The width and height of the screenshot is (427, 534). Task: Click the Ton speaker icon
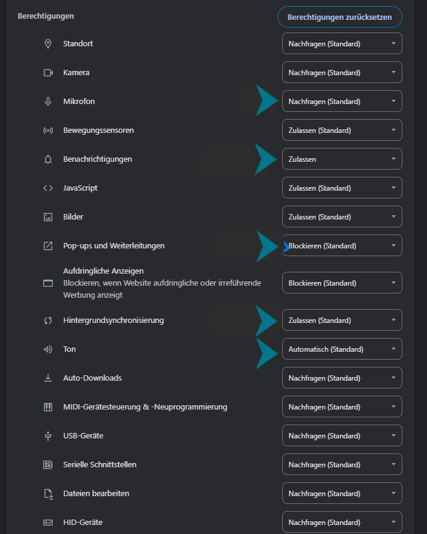click(48, 349)
